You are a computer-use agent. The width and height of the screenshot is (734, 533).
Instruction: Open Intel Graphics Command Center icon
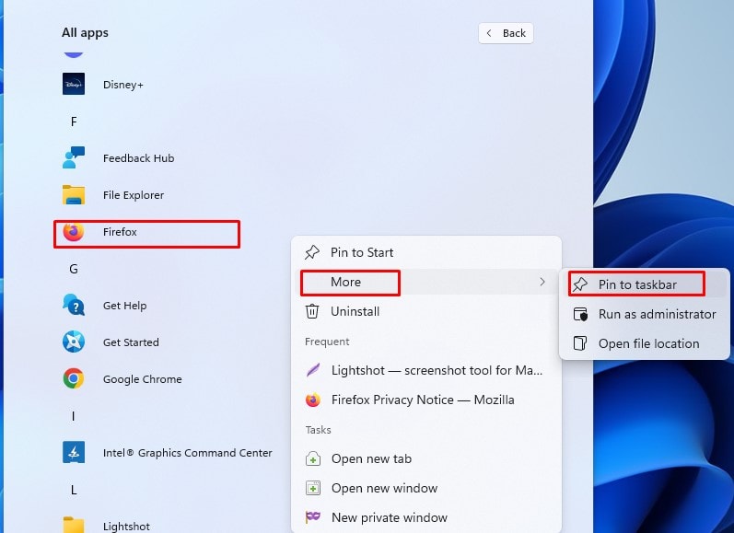click(x=74, y=453)
